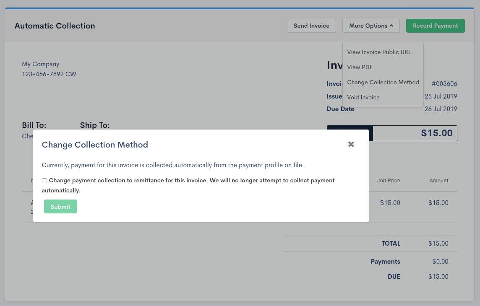This screenshot has height=306, width=480.
Task: Click the My Company name text
Action: (41, 64)
